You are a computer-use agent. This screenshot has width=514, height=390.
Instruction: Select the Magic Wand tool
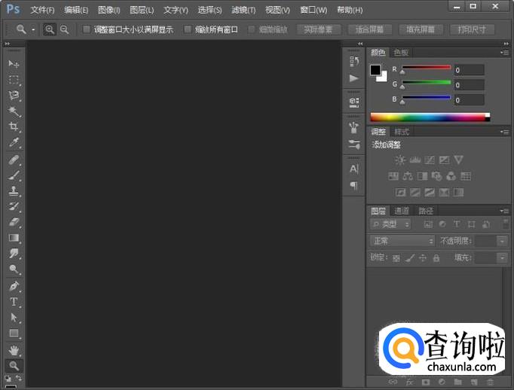[14, 111]
